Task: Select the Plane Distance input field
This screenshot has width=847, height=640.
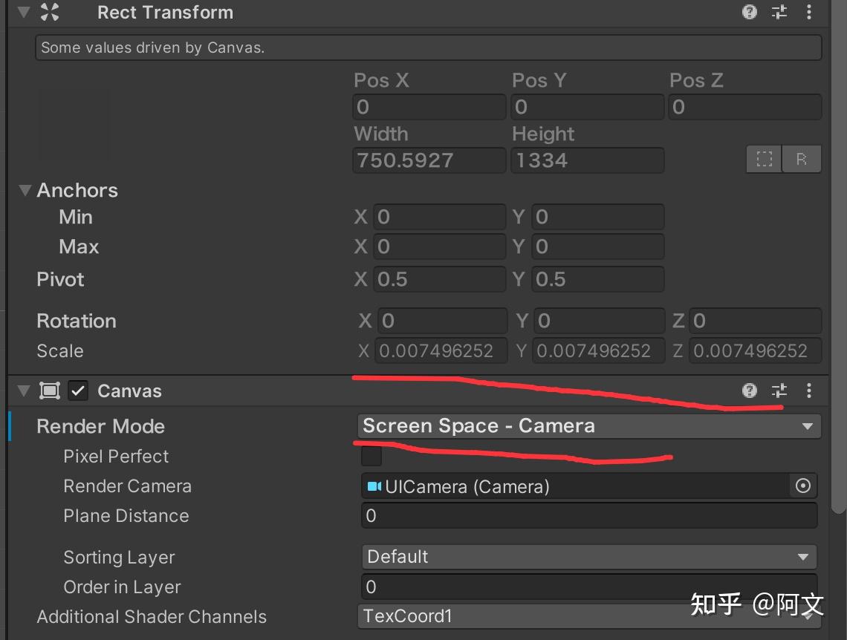Action: coord(588,515)
